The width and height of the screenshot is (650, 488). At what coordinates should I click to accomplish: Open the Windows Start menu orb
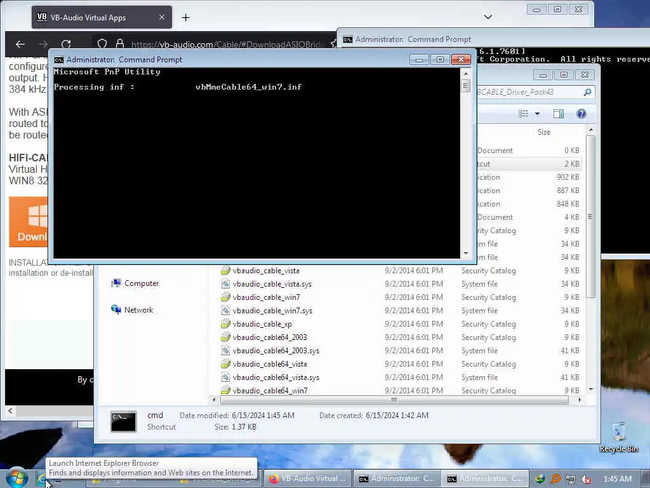coord(17,478)
